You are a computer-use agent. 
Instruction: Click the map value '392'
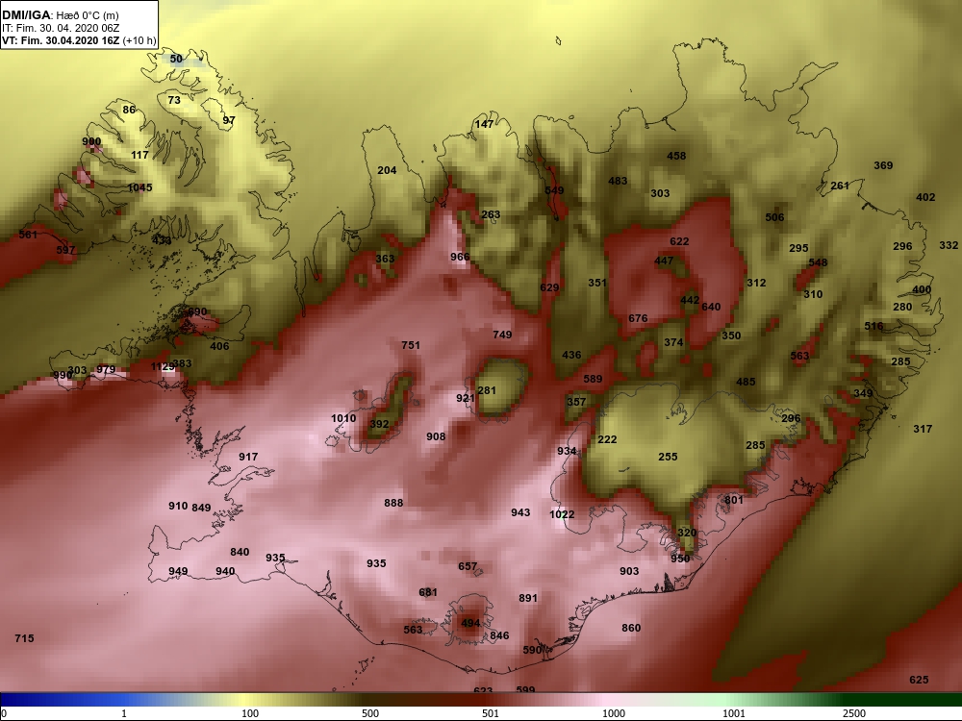point(380,424)
